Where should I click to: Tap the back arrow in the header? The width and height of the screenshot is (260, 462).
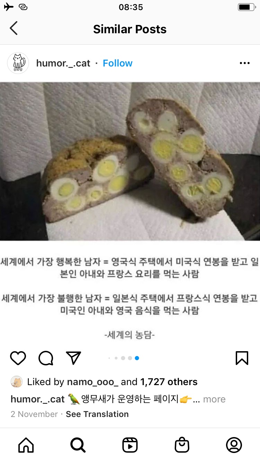point(14,28)
